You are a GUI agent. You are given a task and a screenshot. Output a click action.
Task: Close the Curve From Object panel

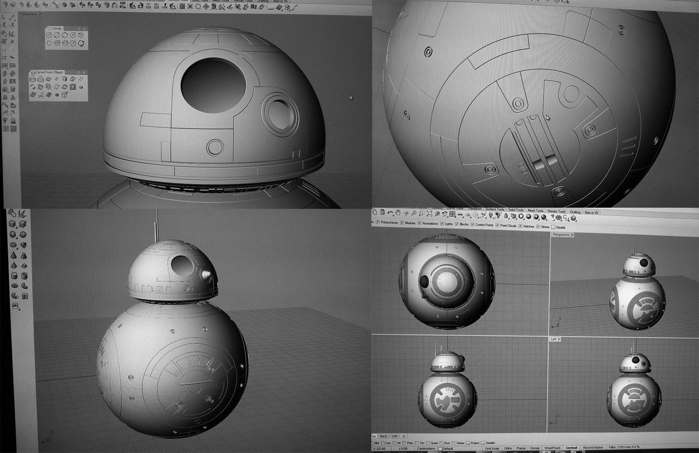[x=84, y=72]
